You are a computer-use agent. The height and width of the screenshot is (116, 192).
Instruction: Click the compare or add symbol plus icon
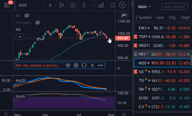72,5
